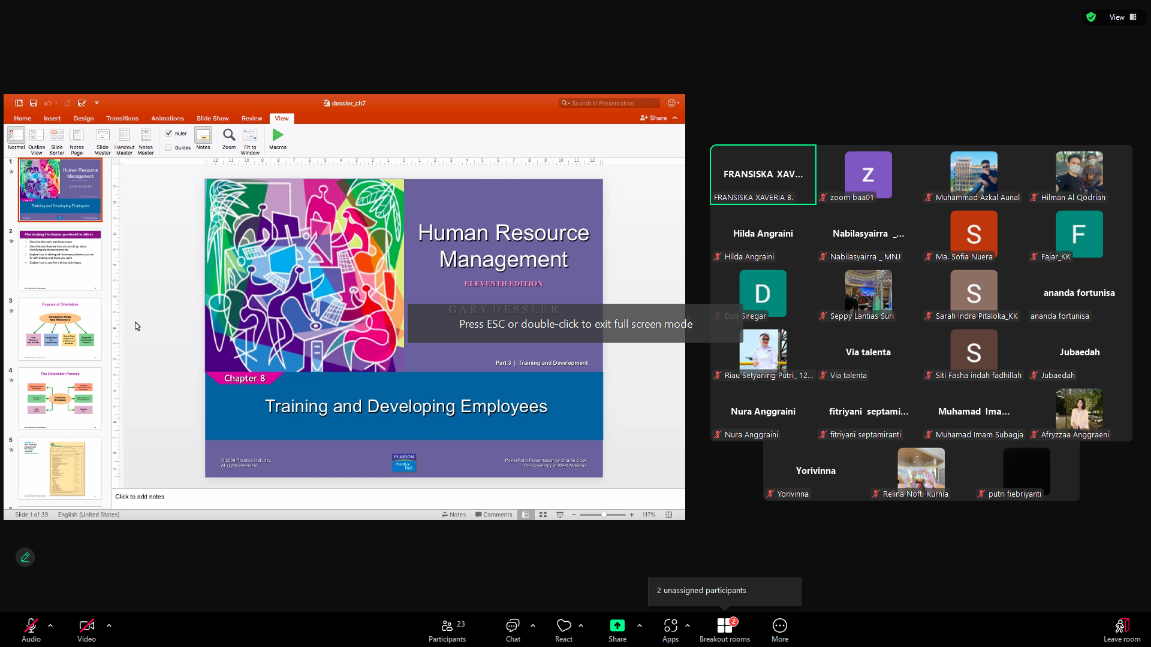Image resolution: width=1151 pixels, height=647 pixels.
Task: Click Fit to Window in the ribbon
Action: coord(250,141)
